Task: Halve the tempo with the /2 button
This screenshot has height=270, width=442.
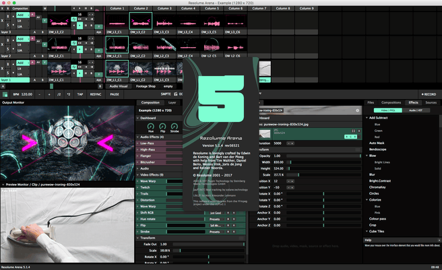Action: click(x=59, y=94)
